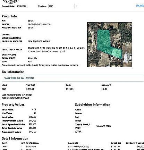The width and height of the screenshot is (144, 150).
Task: Click the PIN value 29136
Action: click(x=31, y=21)
